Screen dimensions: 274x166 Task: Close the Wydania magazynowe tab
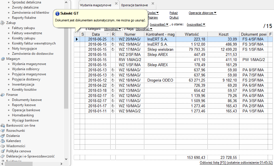116,4
